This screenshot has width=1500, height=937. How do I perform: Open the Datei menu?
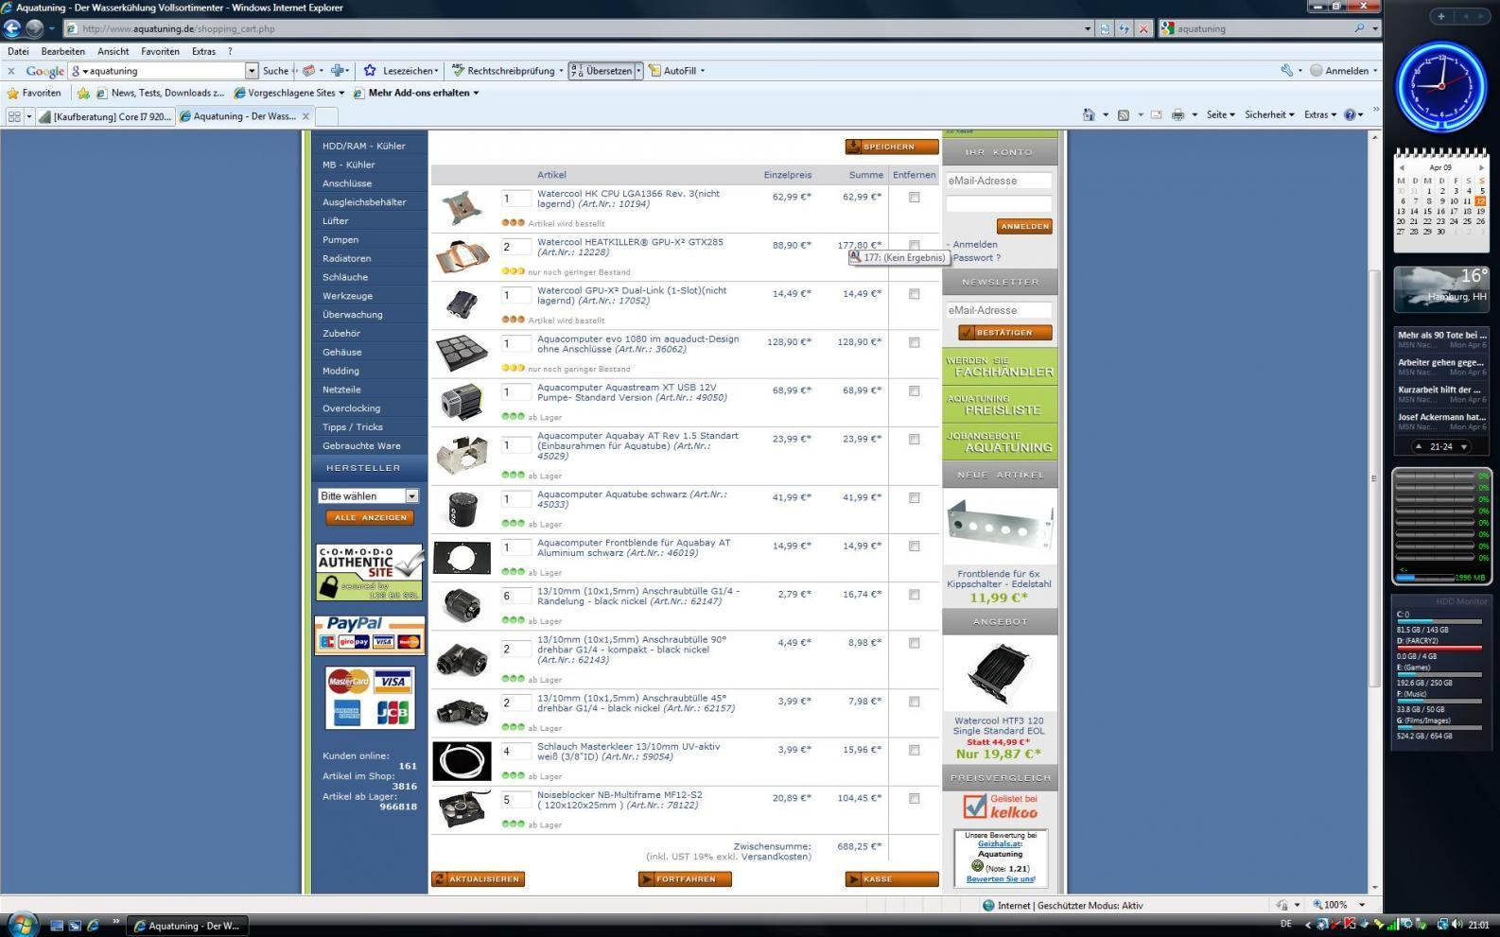click(18, 51)
